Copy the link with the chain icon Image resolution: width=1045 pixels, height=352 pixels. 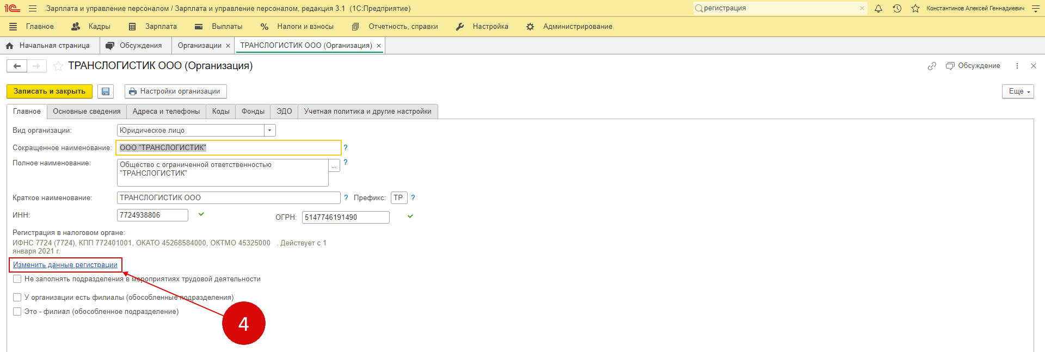tap(932, 66)
